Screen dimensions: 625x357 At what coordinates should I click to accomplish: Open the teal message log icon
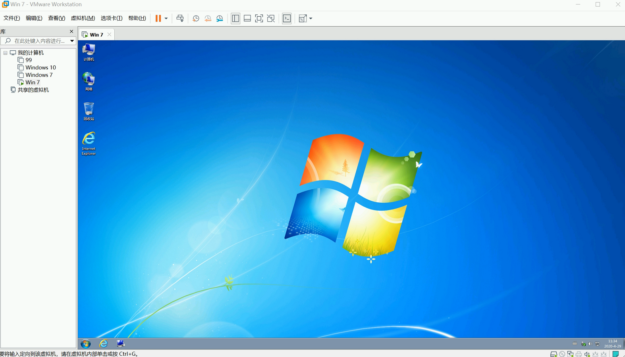point(615,354)
